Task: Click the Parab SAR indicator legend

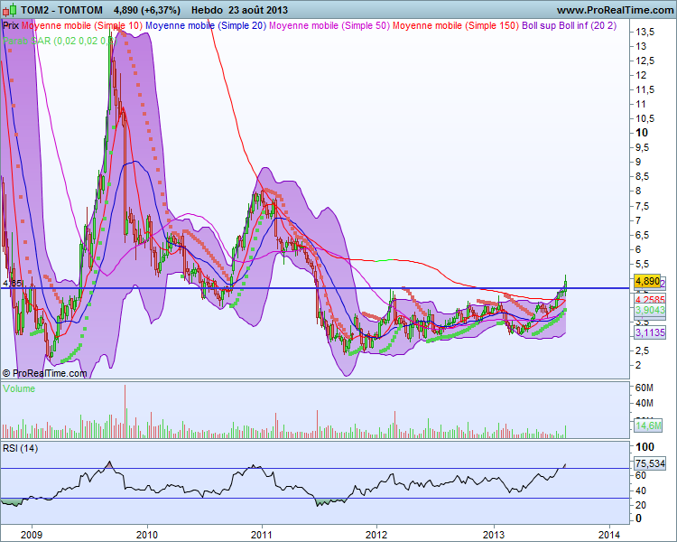Action: point(60,41)
